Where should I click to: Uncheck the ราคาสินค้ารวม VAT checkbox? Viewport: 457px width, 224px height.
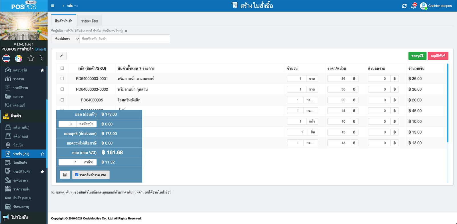point(77,175)
